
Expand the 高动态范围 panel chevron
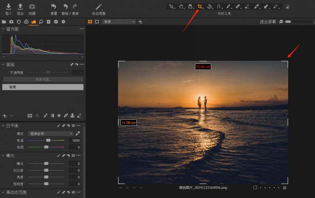3,192
